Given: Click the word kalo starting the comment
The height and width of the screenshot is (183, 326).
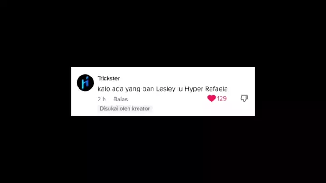Looking at the screenshot, I should (104, 89).
